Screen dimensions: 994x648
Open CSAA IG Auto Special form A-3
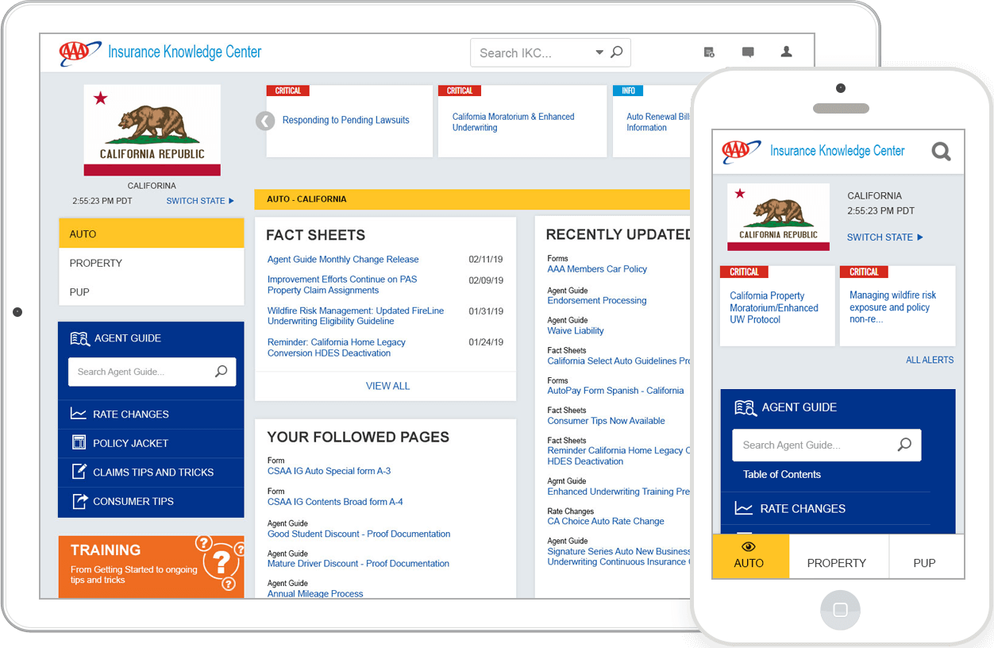coord(329,471)
